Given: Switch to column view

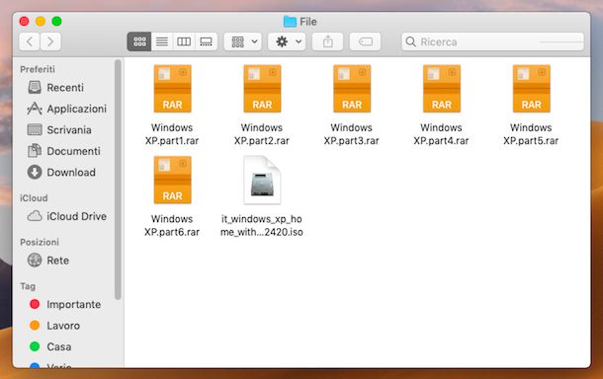Looking at the screenshot, I should click(184, 41).
